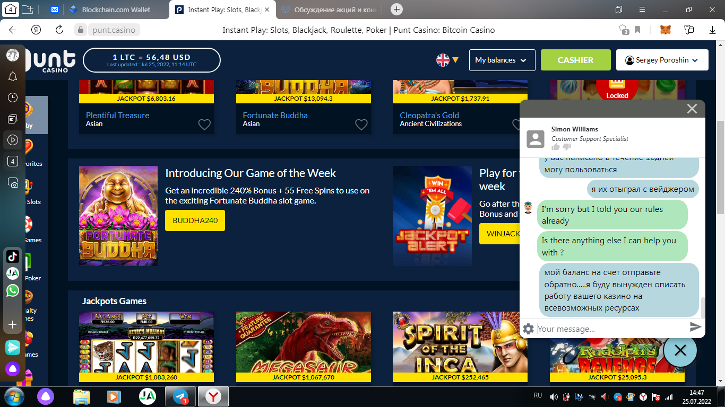Open notifications bell in Yandex sidebar
Screen dimensions: 725x407
[13, 76]
